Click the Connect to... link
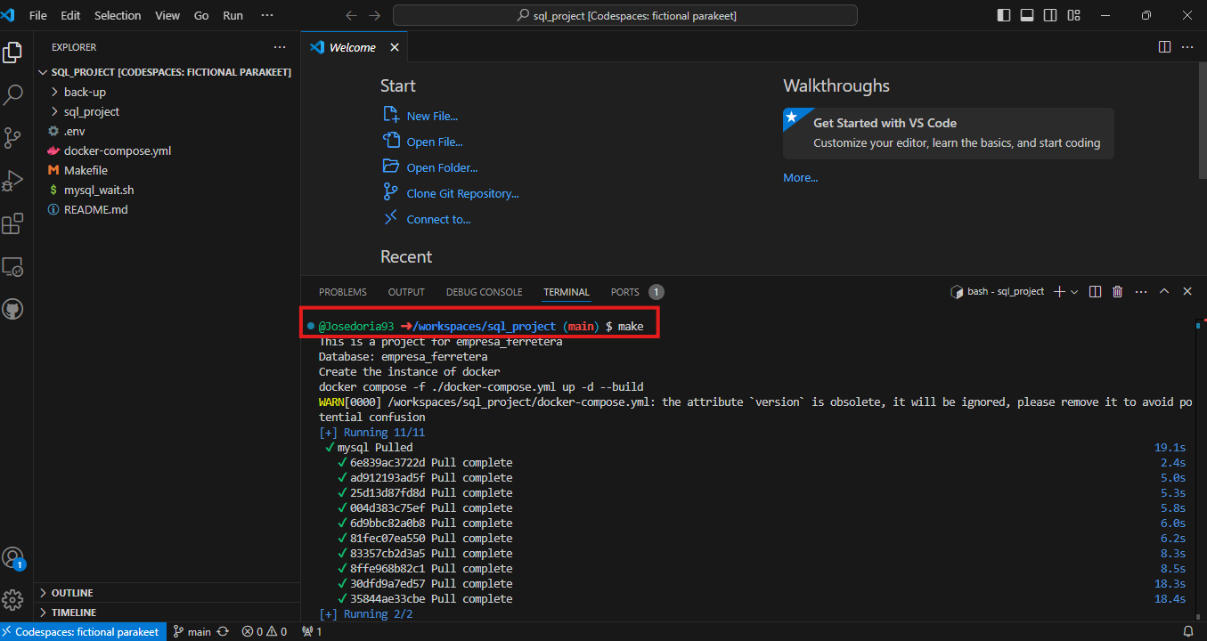The image size is (1207, 641). [x=438, y=219]
